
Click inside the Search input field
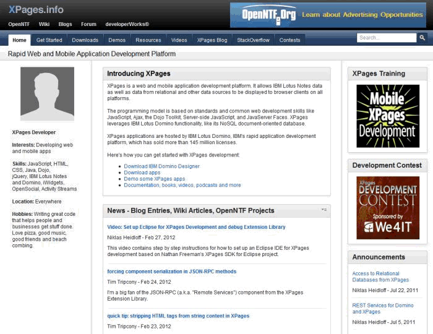(387, 38)
